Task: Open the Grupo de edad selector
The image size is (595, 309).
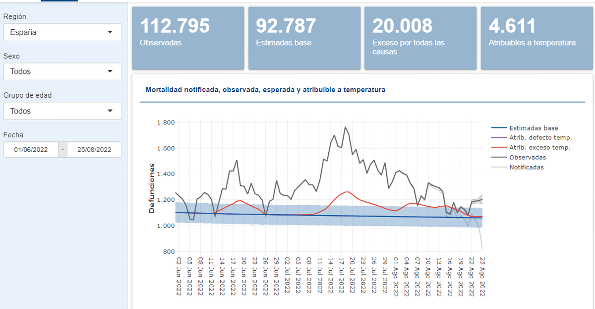Action: (x=62, y=111)
